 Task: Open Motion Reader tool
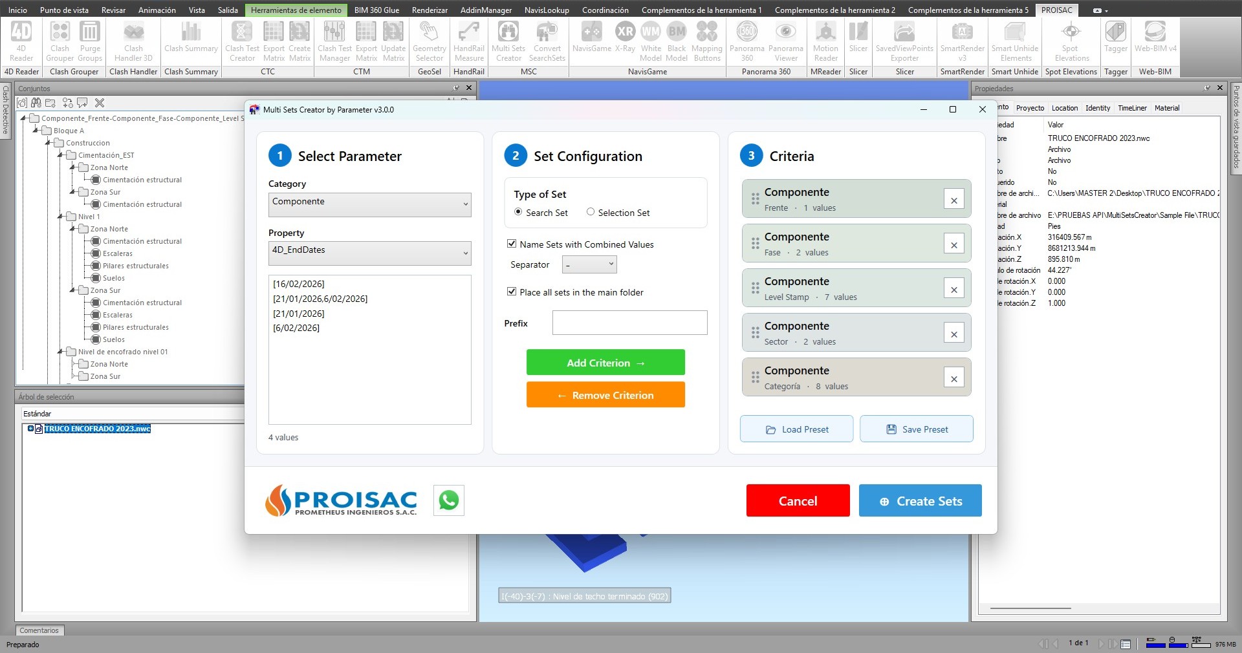(x=825, y=41)
